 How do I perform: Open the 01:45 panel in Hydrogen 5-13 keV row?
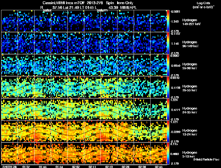coord(43,153)
